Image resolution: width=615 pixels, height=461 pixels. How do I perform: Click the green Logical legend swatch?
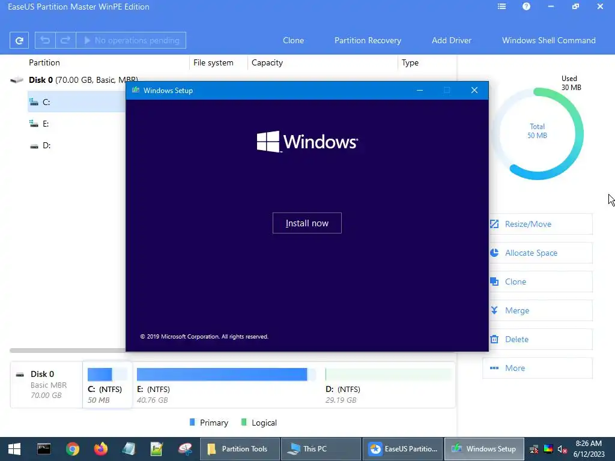tap(244, 422)
